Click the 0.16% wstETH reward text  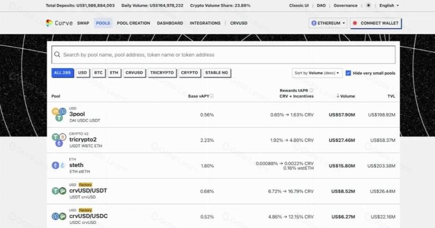(298, 168)
